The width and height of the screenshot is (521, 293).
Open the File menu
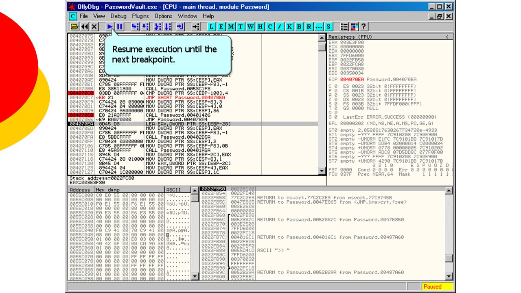(x=84, y=16)
